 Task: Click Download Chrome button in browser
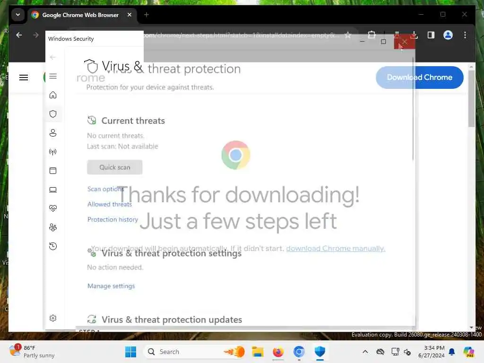coord(420,78)
